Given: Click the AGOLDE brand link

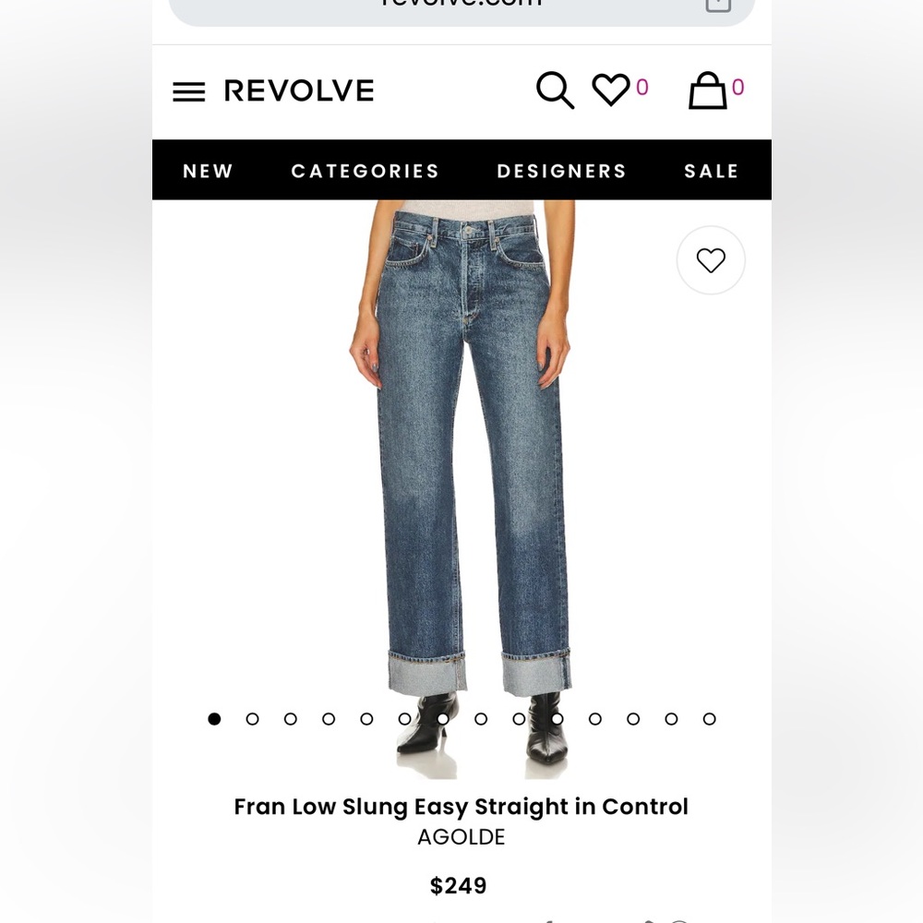Looking at the screenshot, I should click(x=461, y=837).
